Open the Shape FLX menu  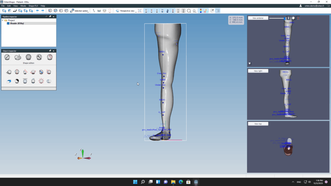pos(33,6)
